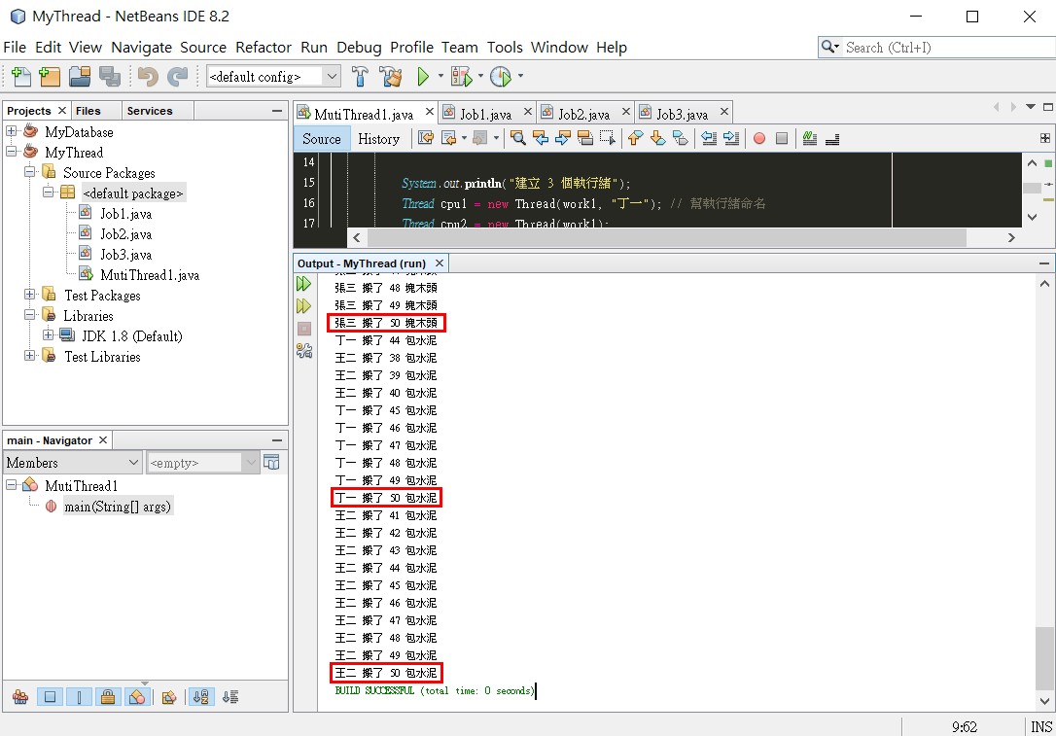Click the Uncomment icon in editor toolbar
Screen dimensions: 1056x736
832,138
